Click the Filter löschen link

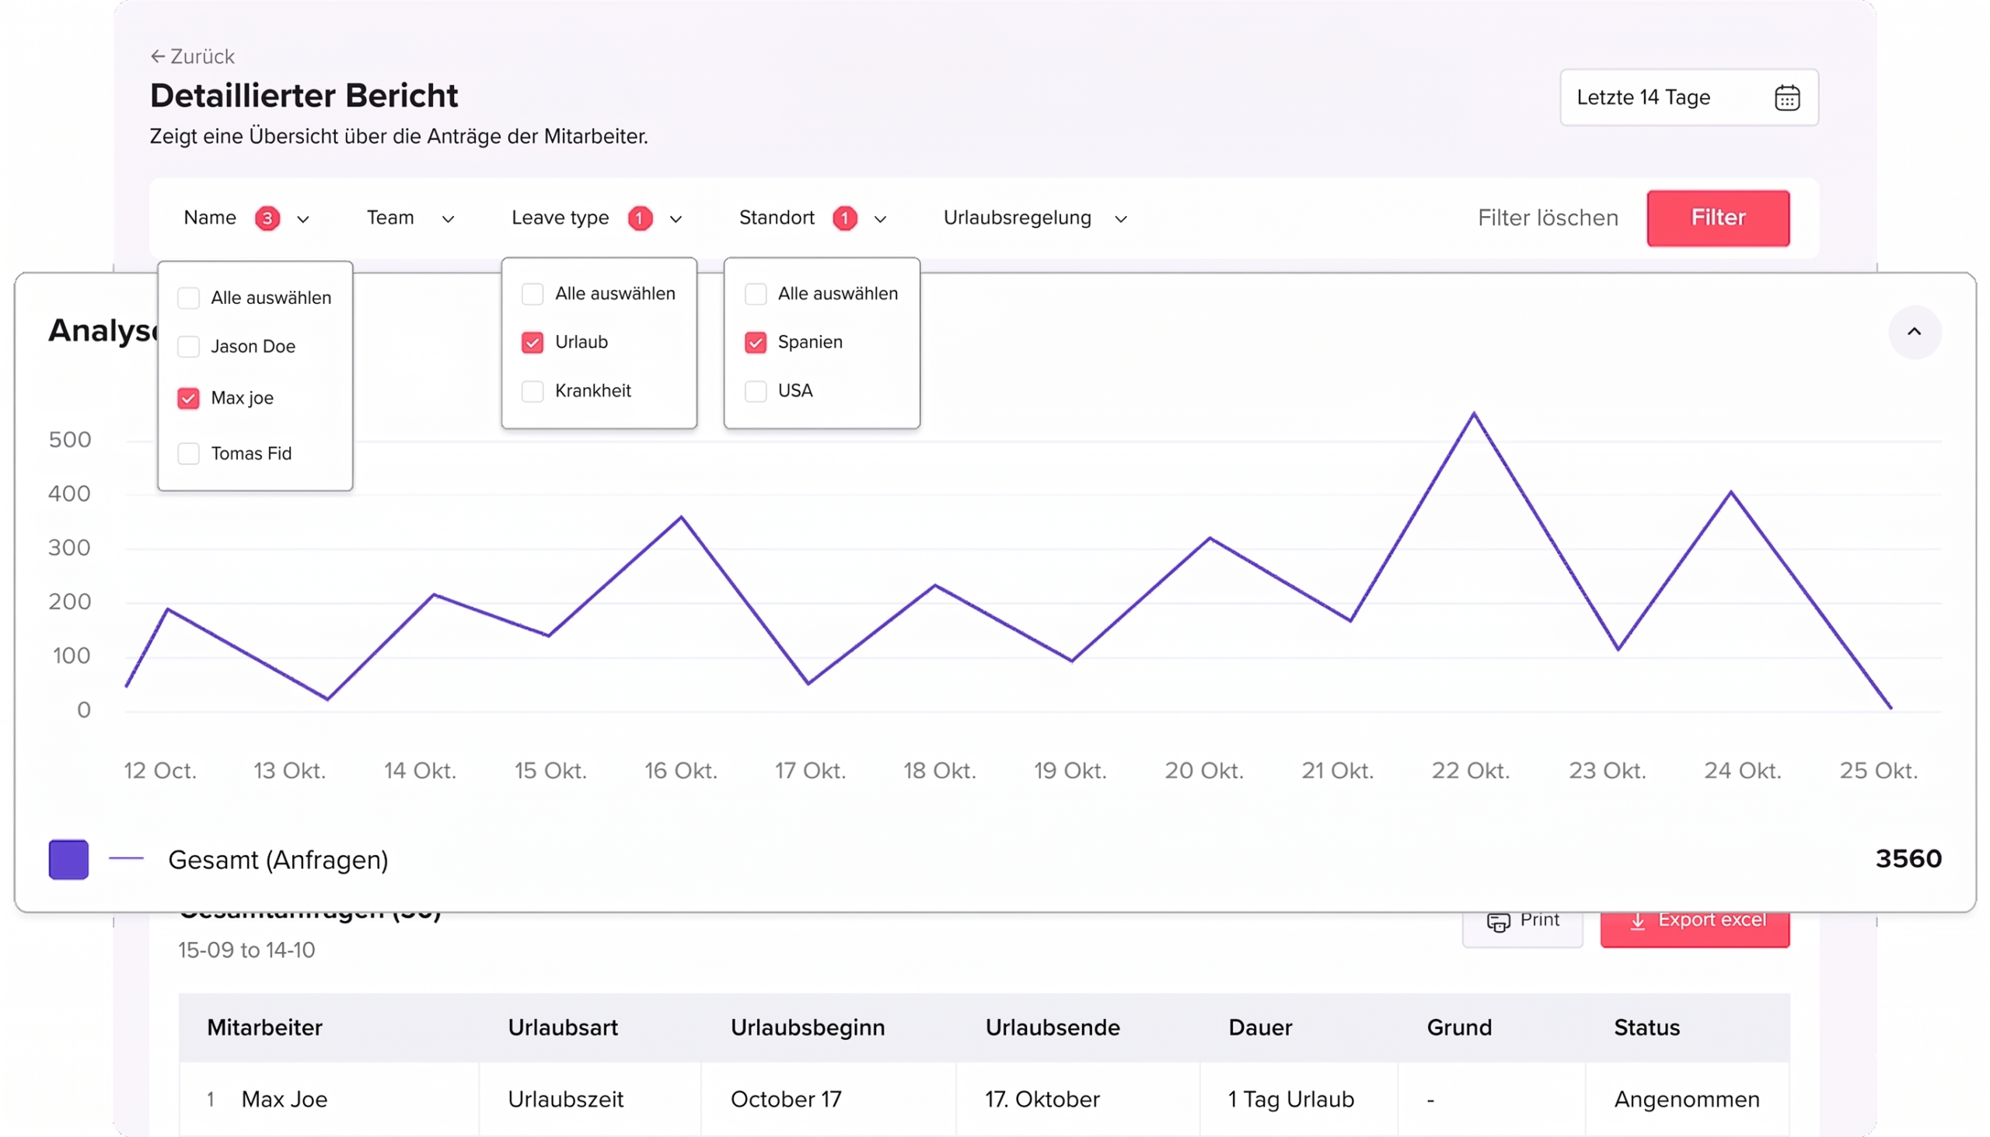pos(1547,218)
